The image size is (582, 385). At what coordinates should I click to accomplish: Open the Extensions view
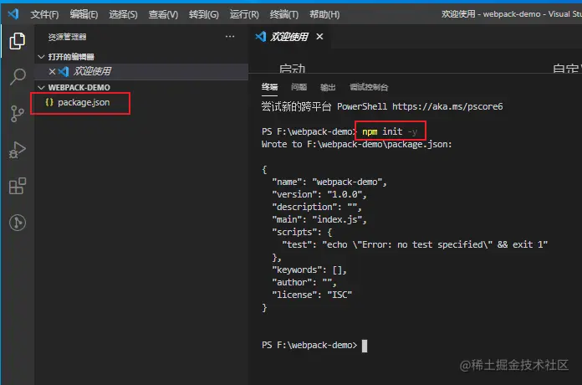[x=17, y=186]
